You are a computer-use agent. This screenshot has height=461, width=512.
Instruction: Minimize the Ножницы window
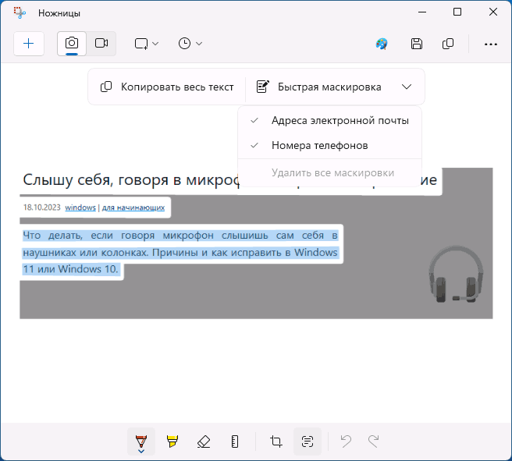(422, 12)
